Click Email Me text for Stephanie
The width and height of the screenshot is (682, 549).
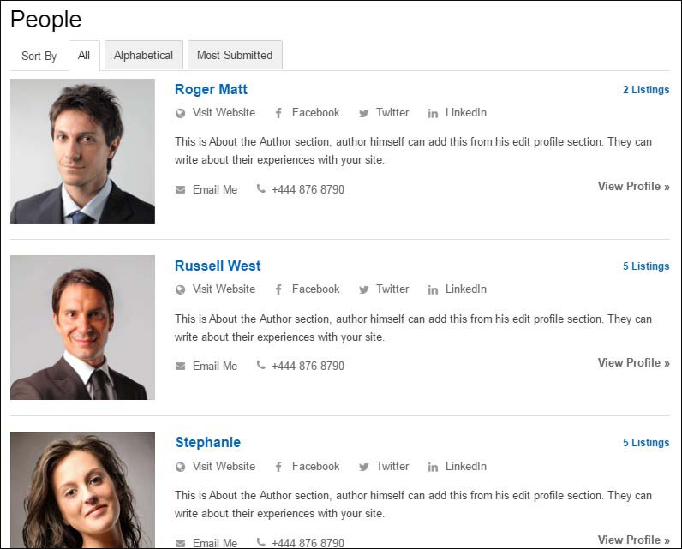pos(215,543)
